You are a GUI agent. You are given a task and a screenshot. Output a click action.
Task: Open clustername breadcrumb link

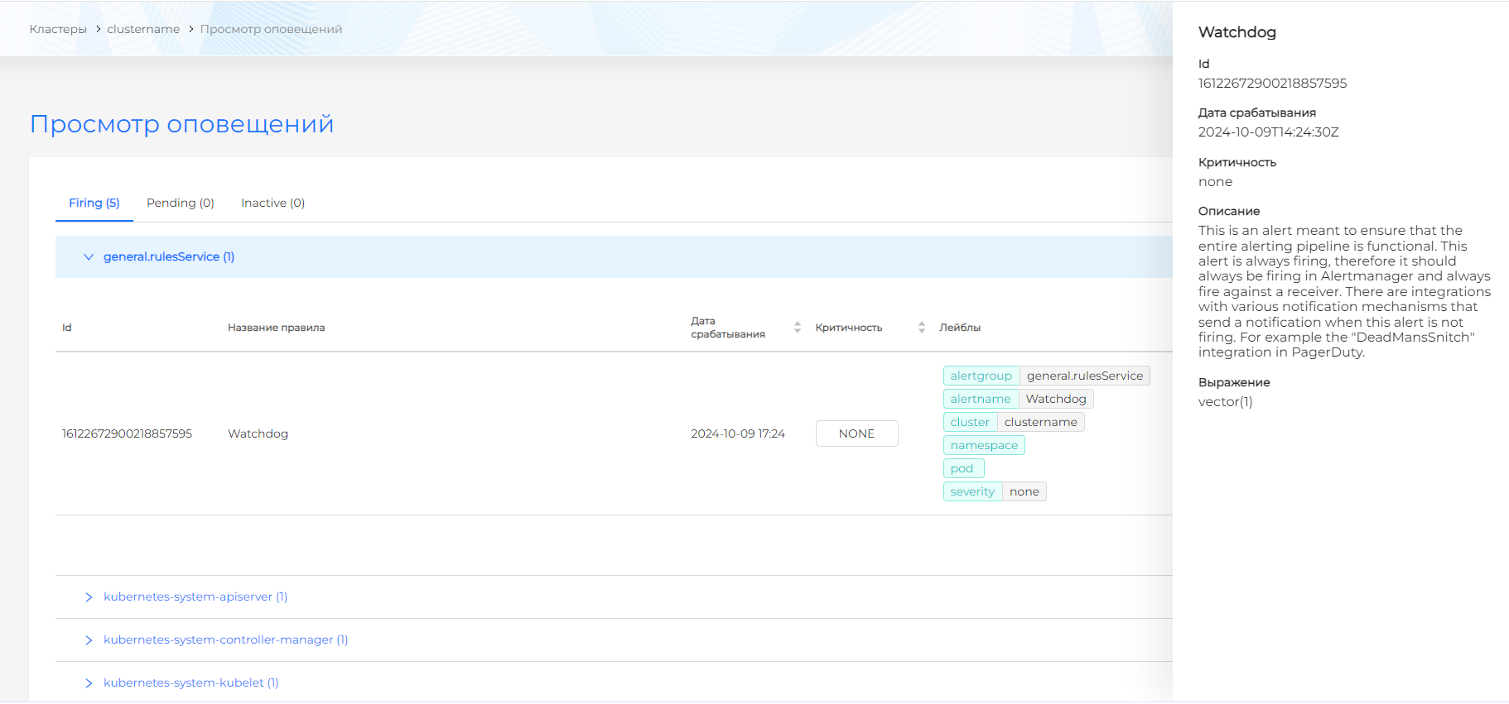[x=143, y=29]
